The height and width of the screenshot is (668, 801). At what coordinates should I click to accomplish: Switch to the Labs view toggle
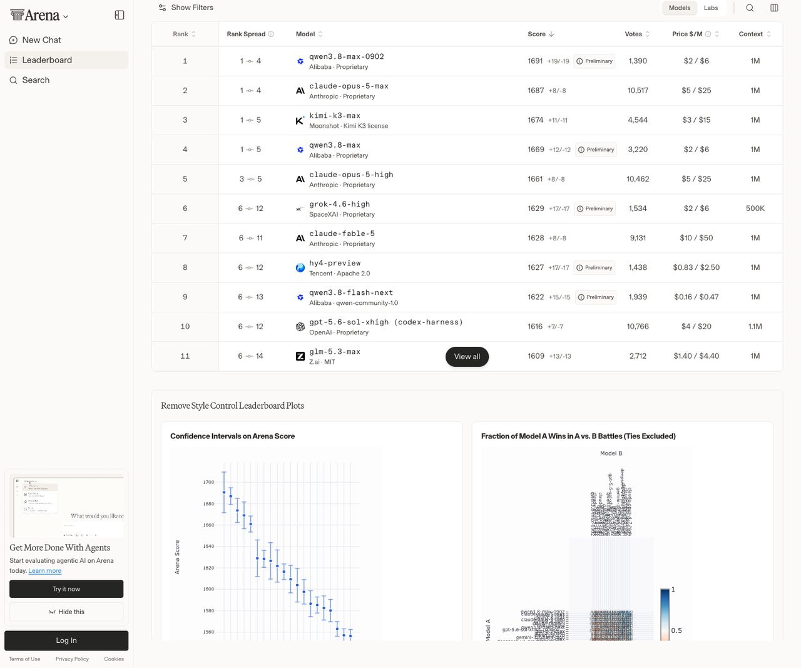point(711,8)
